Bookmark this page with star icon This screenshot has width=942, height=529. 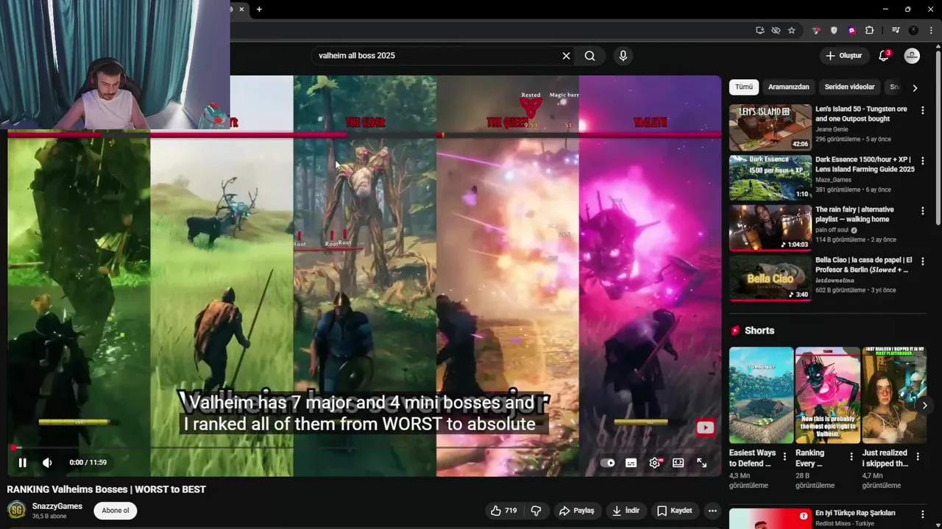click(x=792, y=30)
